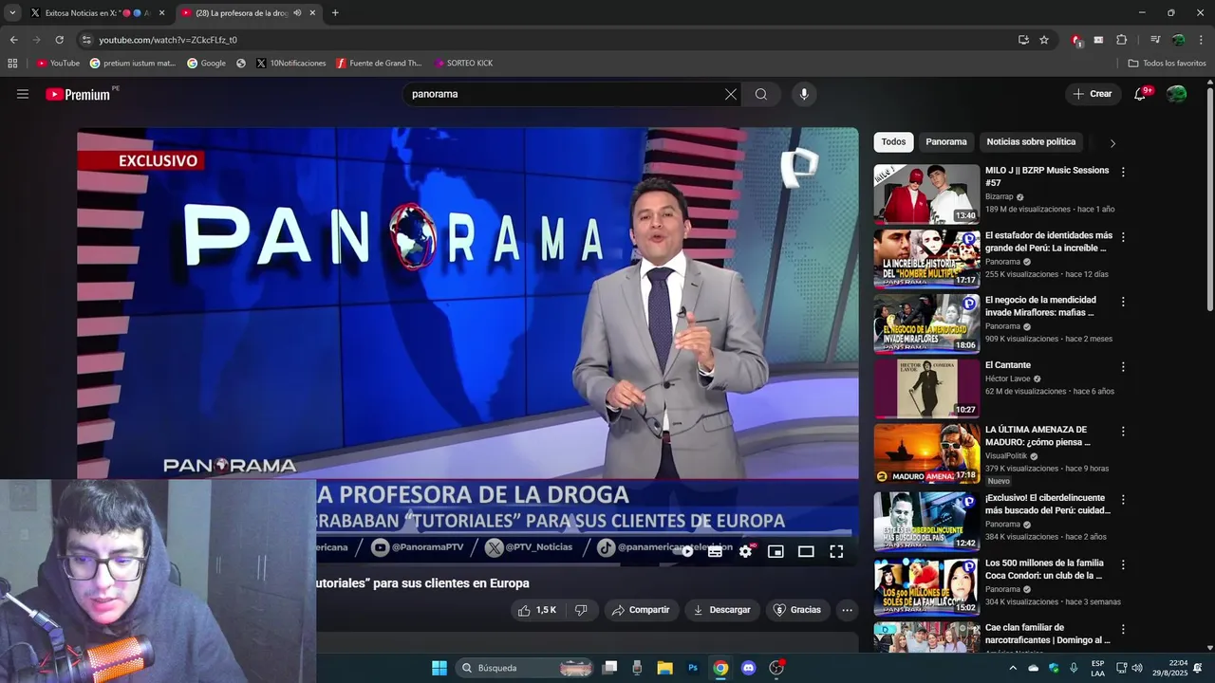Open Discord from the taskbar
Screen dimensions: 1215x683
point(748,668)
